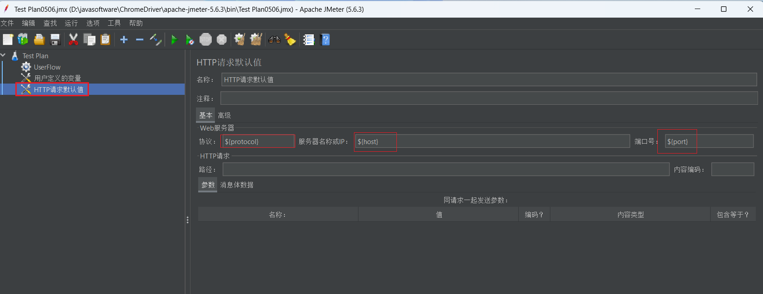Viewport: 763px width, 294px height.
Task: Click the 内容编码 encoding field
Action: (x=733, y=169)
